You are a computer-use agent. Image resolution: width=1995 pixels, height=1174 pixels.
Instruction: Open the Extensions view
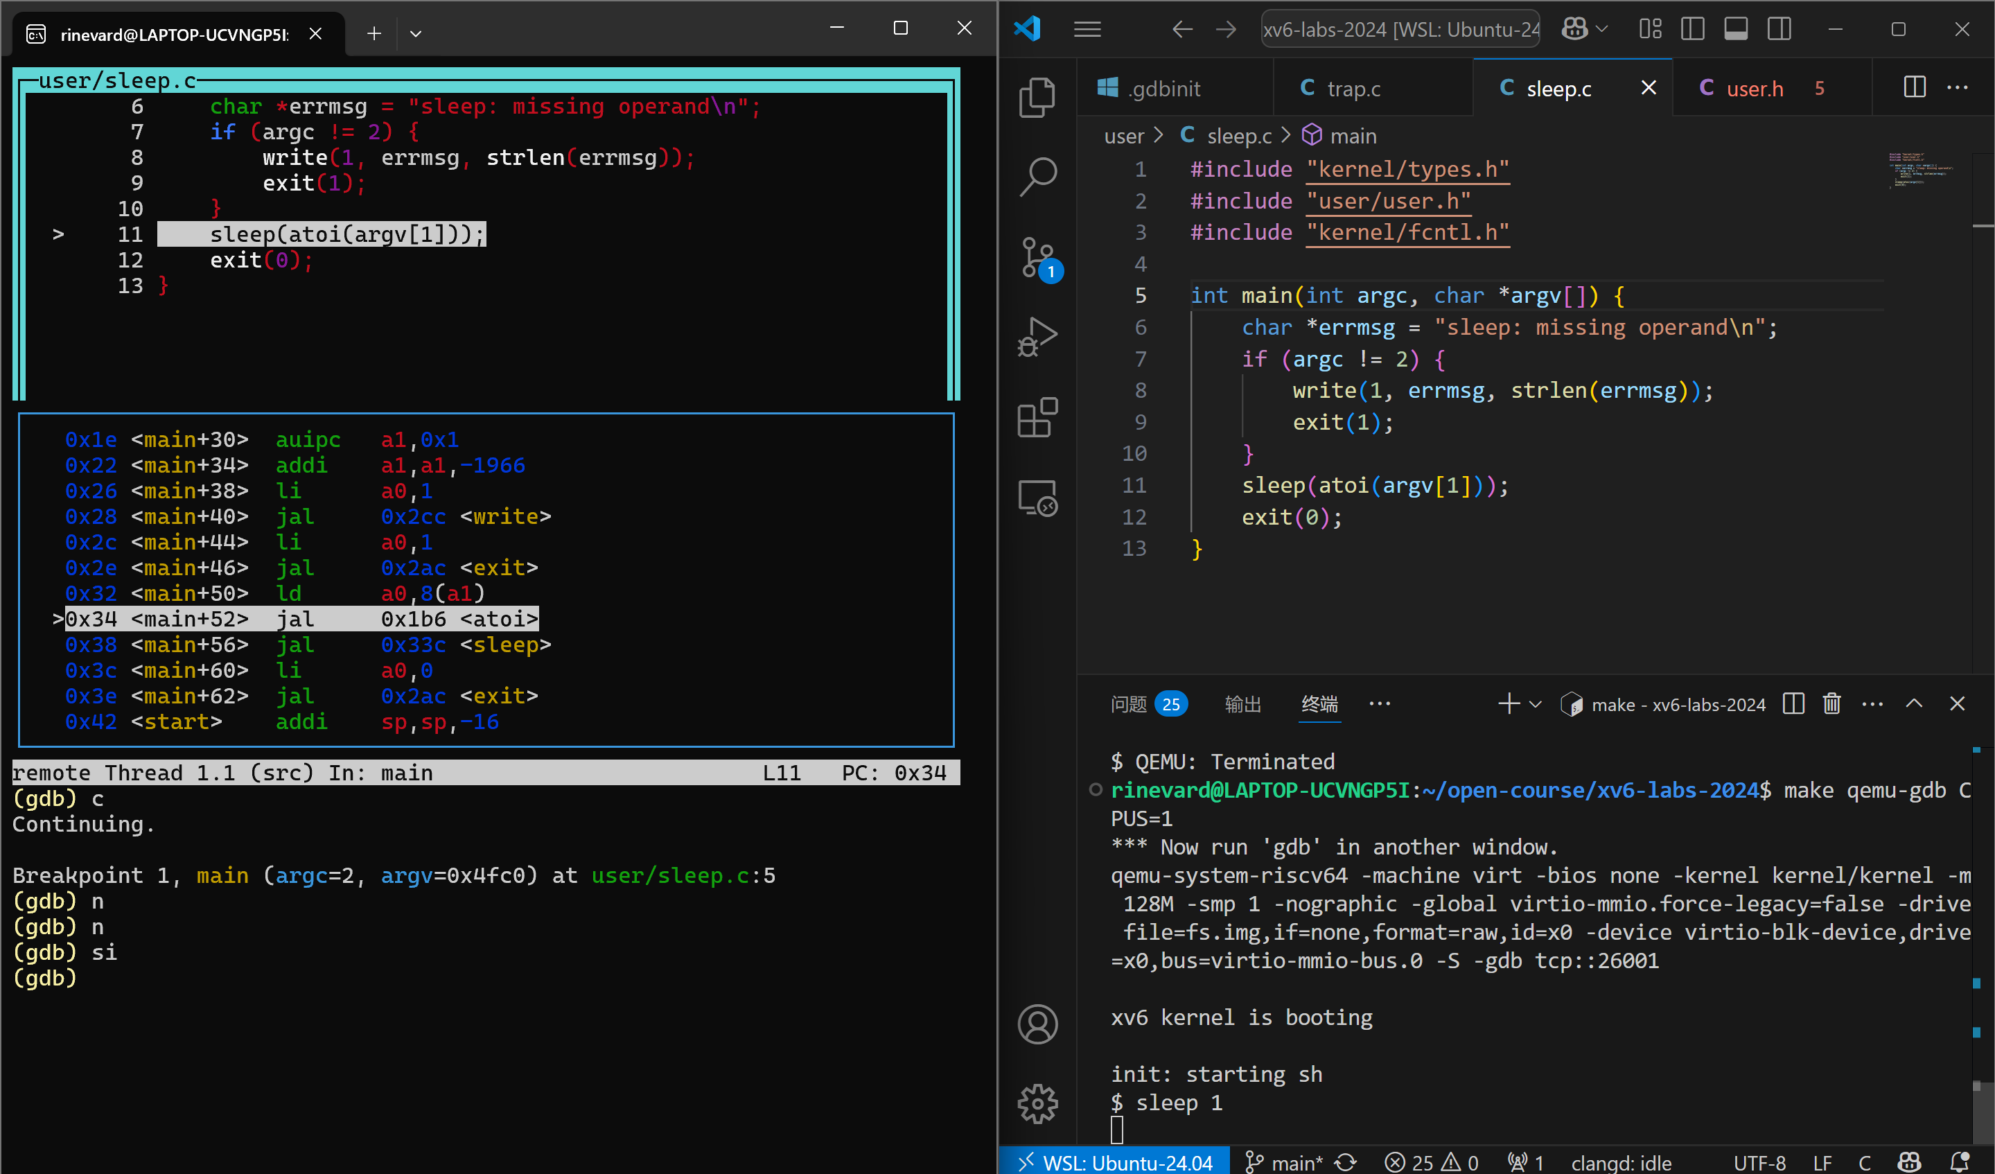[1037, 417]
